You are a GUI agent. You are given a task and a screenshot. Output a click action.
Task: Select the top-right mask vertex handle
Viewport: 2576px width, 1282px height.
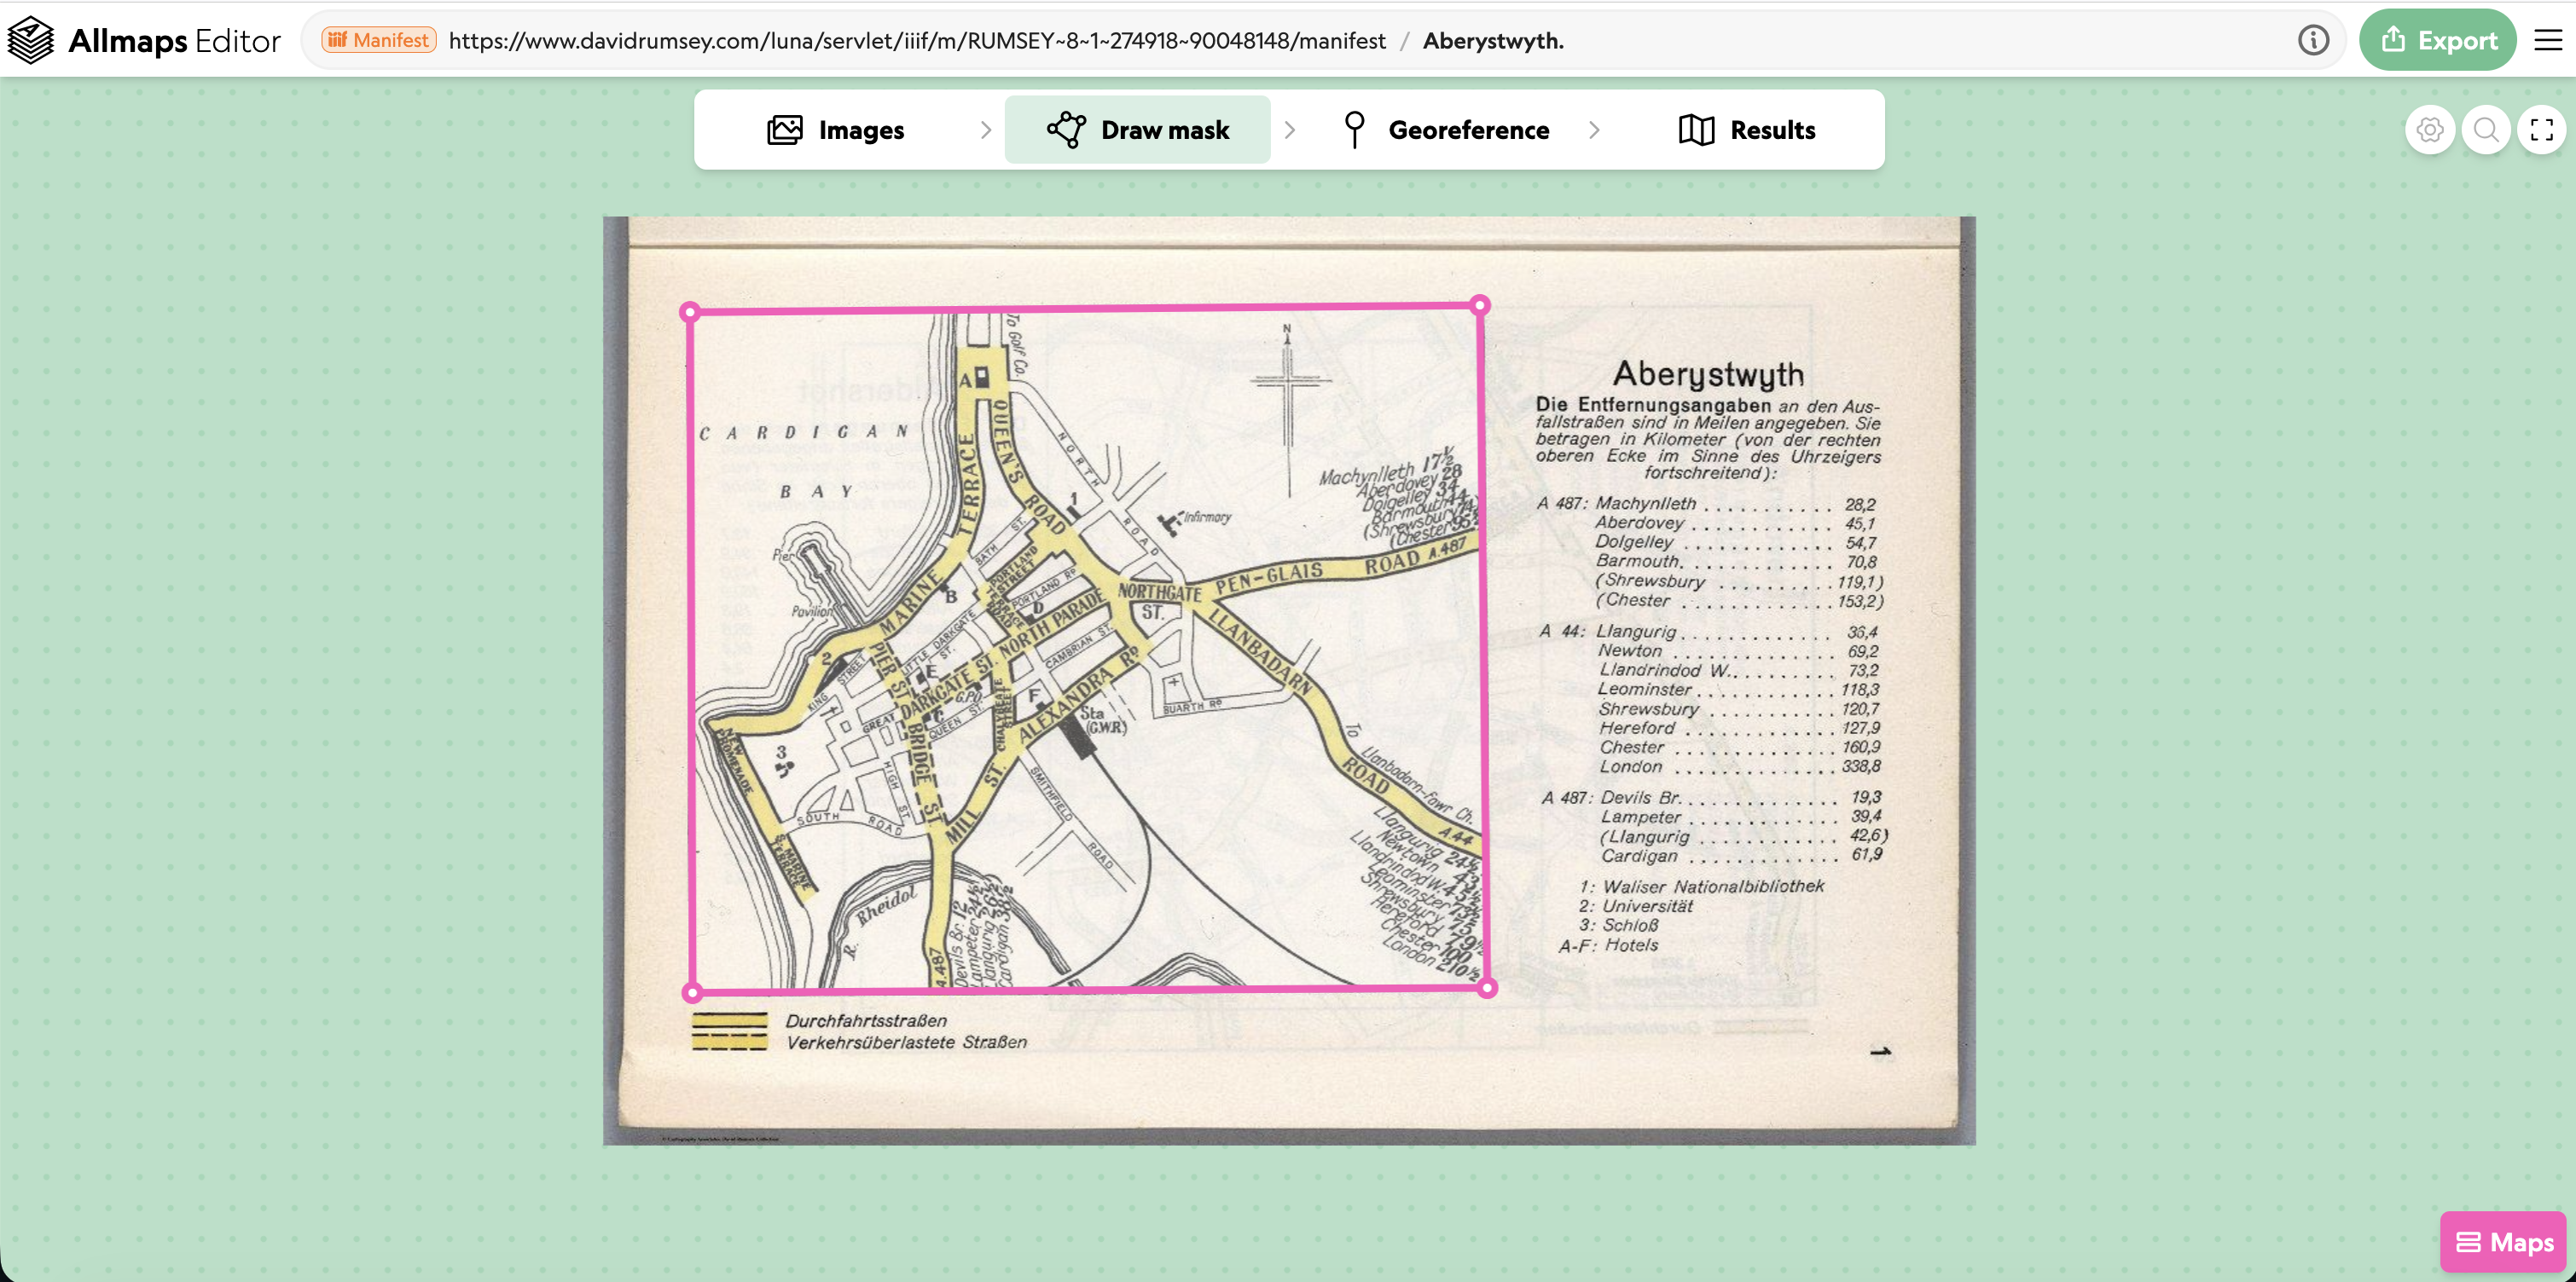pos(1481,306)
